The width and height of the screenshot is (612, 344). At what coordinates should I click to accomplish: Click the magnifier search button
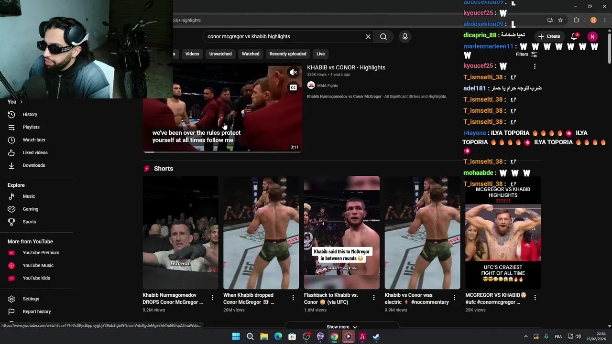point(383,36)
